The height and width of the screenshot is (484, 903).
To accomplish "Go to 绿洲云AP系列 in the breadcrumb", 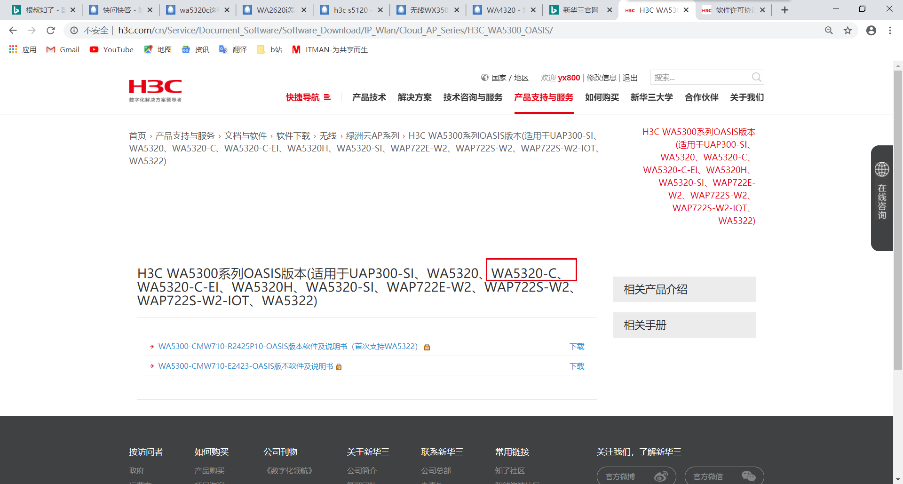I will coord(372,136).
